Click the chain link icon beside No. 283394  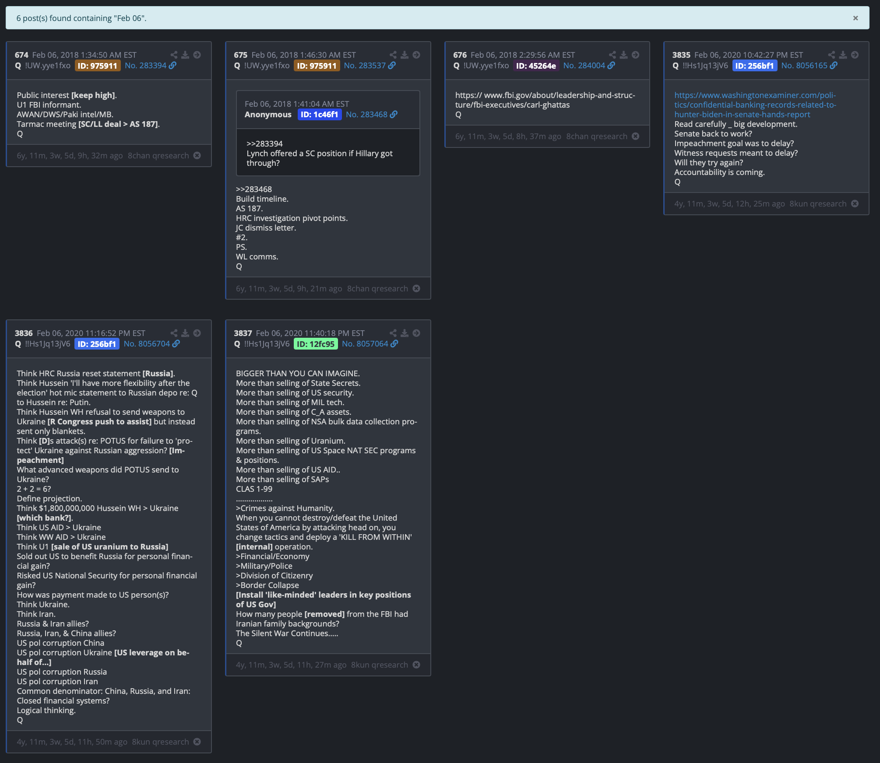(173, 65)
